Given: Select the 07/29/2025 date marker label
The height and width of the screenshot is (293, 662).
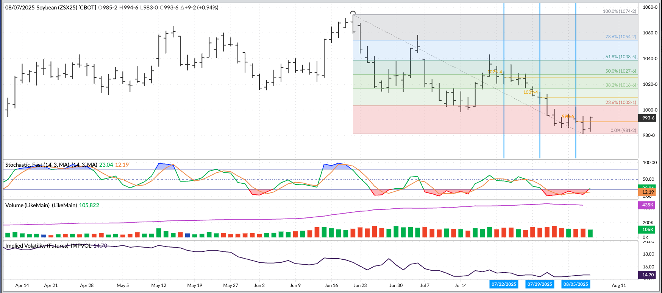Looking at the screenshot, I should click(x=540, y=284).
